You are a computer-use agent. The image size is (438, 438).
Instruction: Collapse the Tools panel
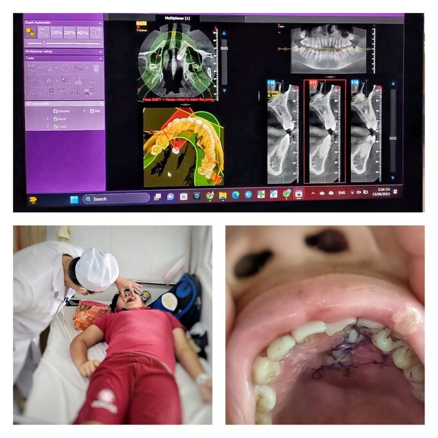(100, 59)
